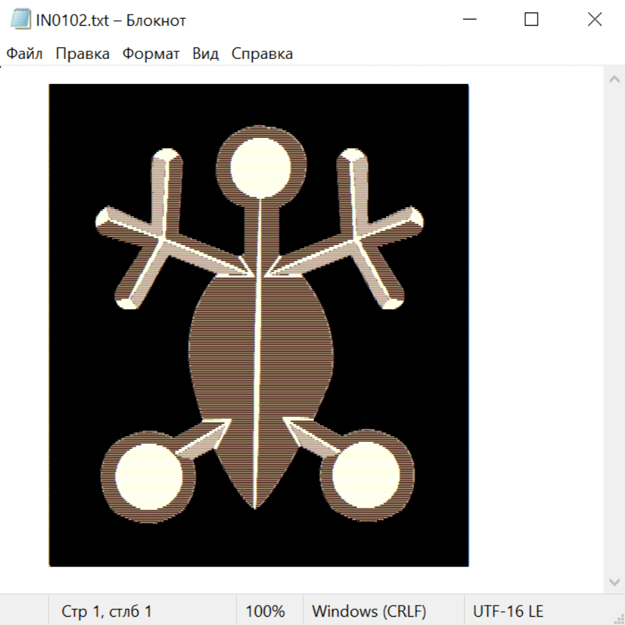
Task: Click the UTF-16 LE encoding indicator
Action: [508, 611]
